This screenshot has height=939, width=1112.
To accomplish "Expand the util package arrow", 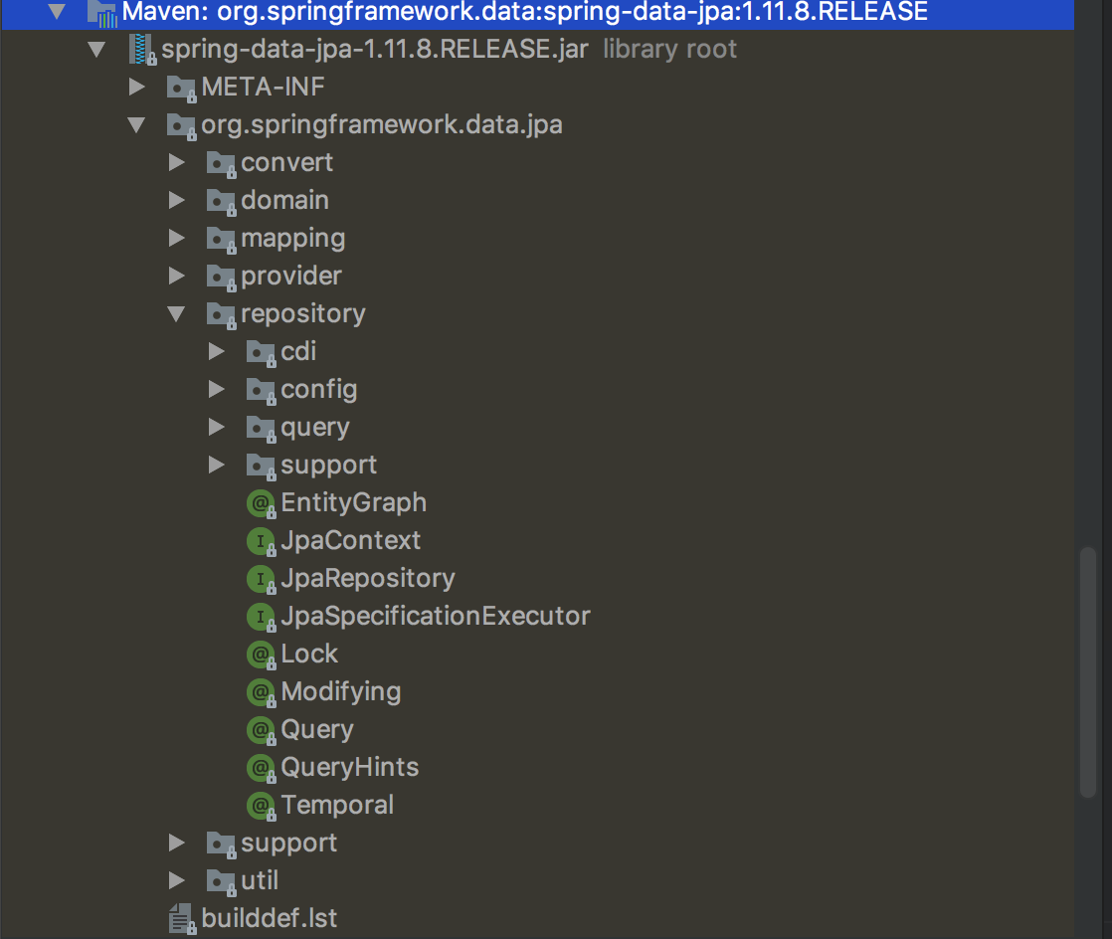I will coord(177,880).
